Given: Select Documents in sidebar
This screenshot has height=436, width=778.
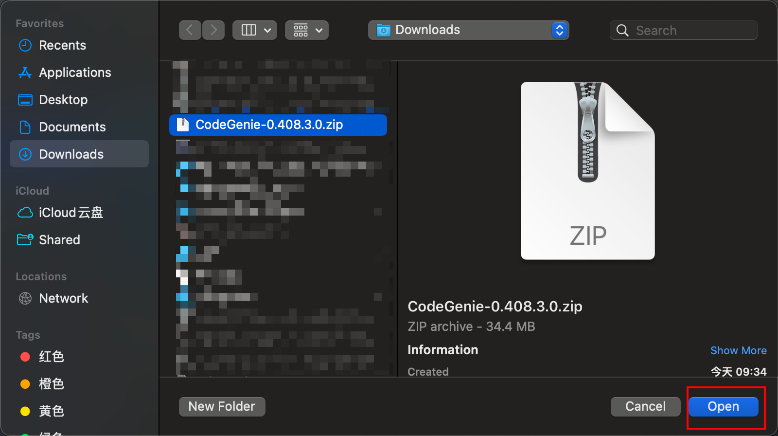Looking at the screenshot, I should [x=79, y=127].
